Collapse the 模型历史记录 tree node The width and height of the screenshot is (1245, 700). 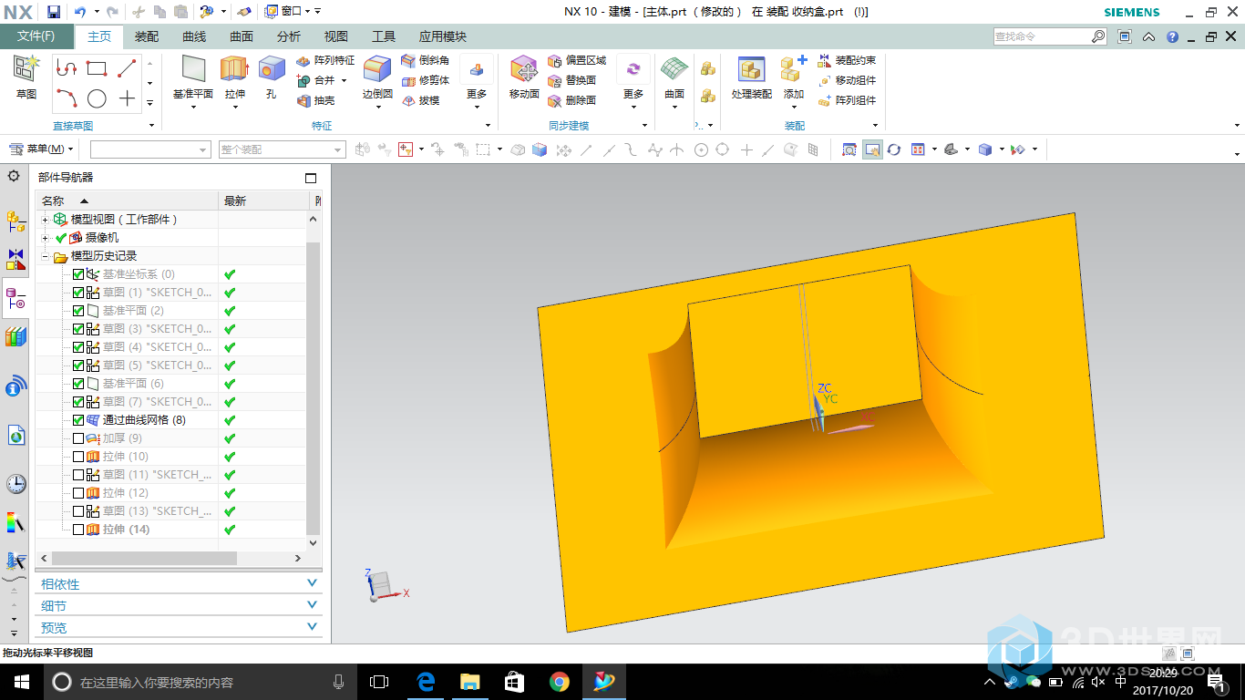46,256
